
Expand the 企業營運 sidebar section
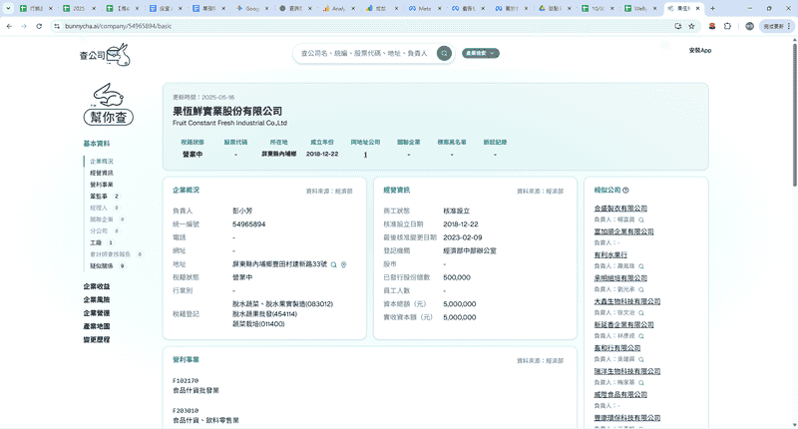click(97, 313)
